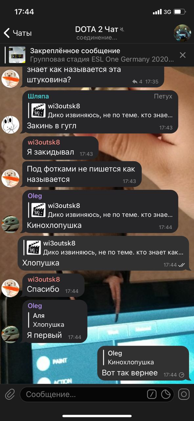Tap the replies arrow showing 4 replies
The width and height of the screenshot is (194, 421).
click(137, 81)
